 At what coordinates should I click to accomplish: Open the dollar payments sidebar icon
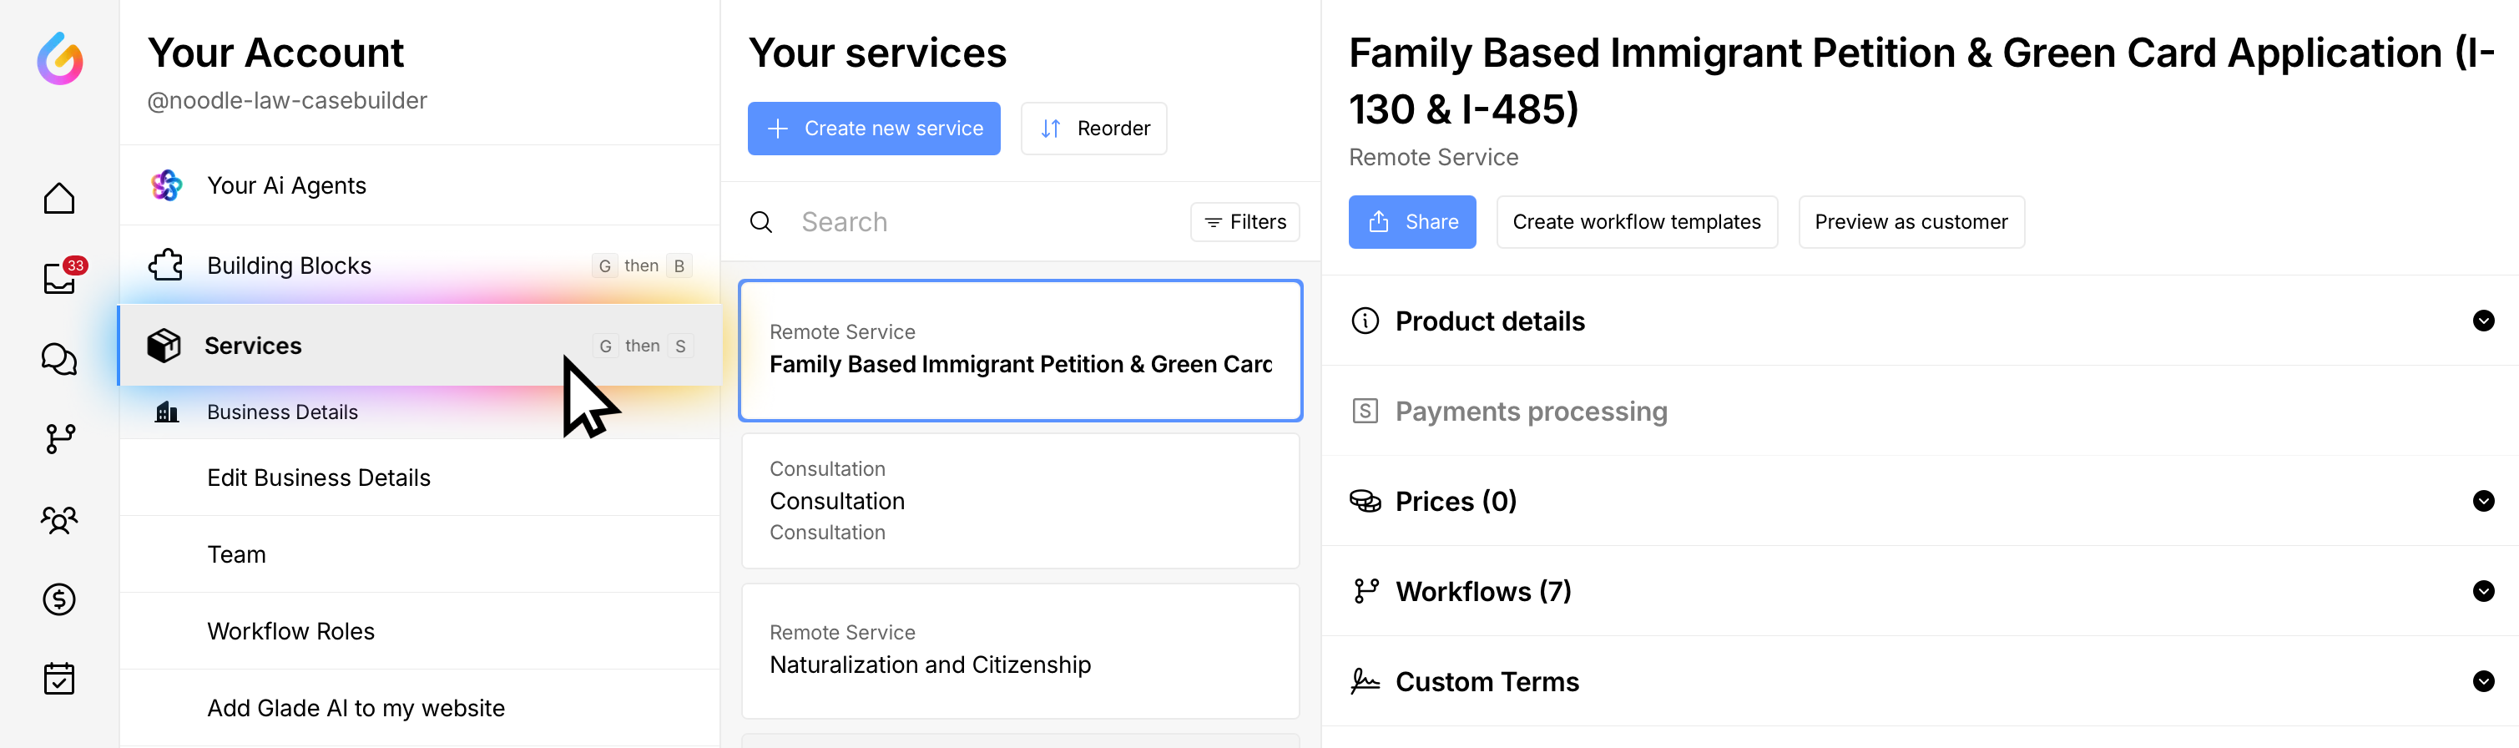pyautogui.click(x=59, y=599)
